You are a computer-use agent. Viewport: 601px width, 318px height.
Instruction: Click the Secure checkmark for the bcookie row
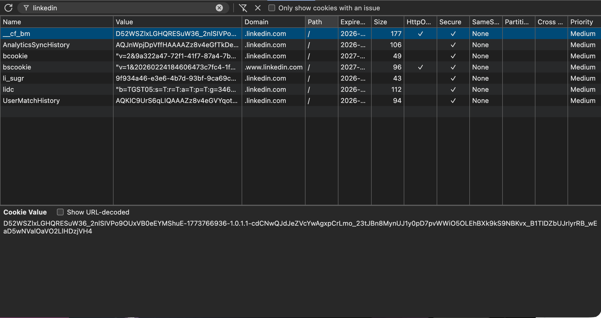[453, 56]
